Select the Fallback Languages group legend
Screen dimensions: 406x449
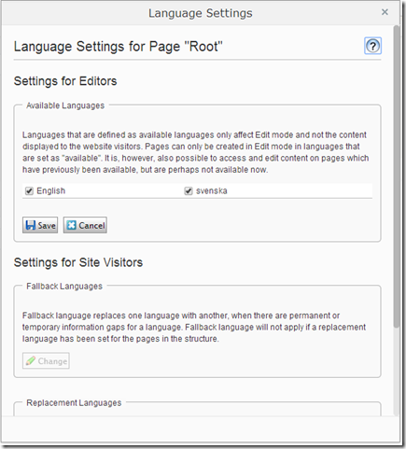tap(64, 287)
